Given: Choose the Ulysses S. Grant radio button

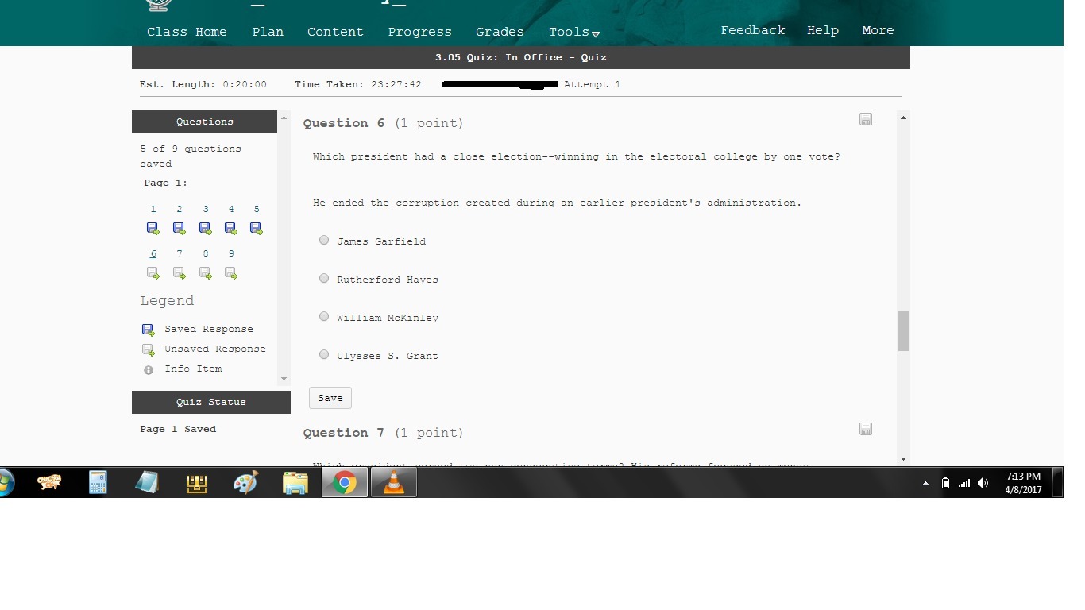Looking at the screenshot, I should 324,354.
